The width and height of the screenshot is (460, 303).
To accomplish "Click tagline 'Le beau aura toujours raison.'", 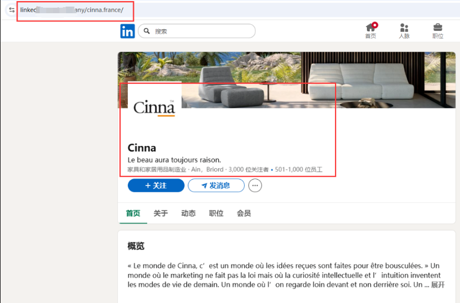I will pos(174,160).
